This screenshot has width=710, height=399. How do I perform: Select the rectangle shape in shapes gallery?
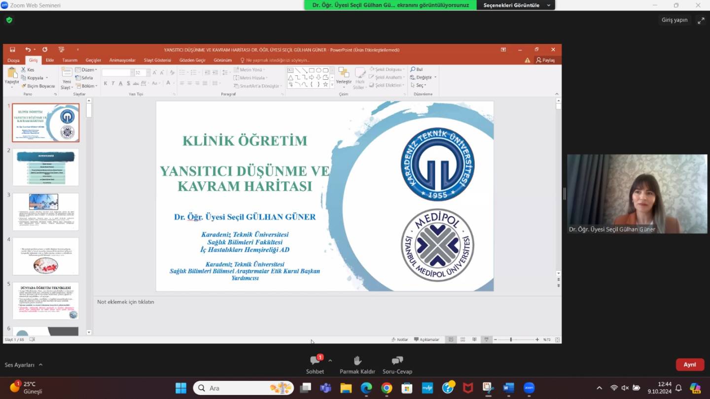pos(312,70)
